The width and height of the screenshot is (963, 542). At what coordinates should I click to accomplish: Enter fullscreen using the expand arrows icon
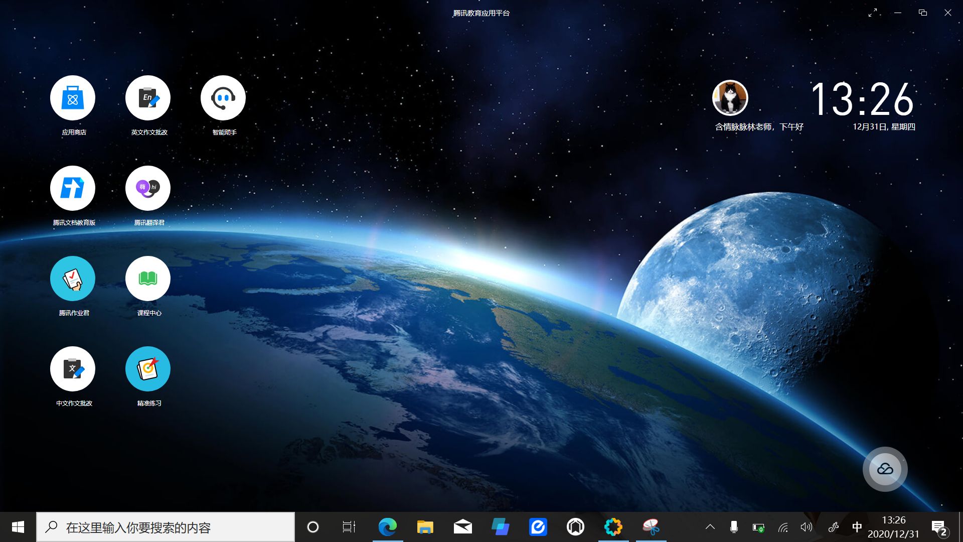[x=873, y=13]
